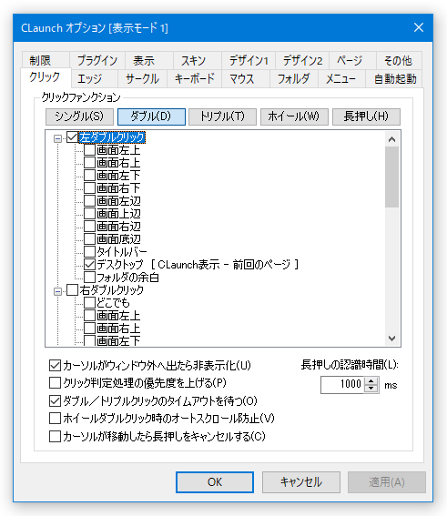The width and height of the screenshot is (447, 516).
Task: Enable the 画面上辺 checkbox
Action: pyautogui.click(x=89, y=214)
